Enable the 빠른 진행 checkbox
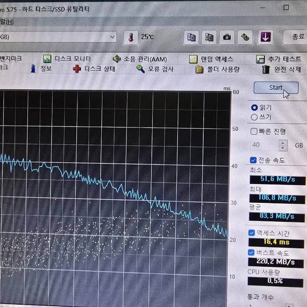This screenshot has height=307, width=307. pos(254,131)
